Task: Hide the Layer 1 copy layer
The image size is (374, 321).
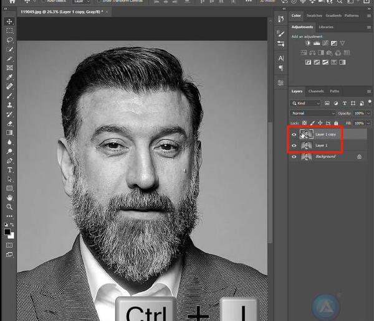Action: (294, 134)
